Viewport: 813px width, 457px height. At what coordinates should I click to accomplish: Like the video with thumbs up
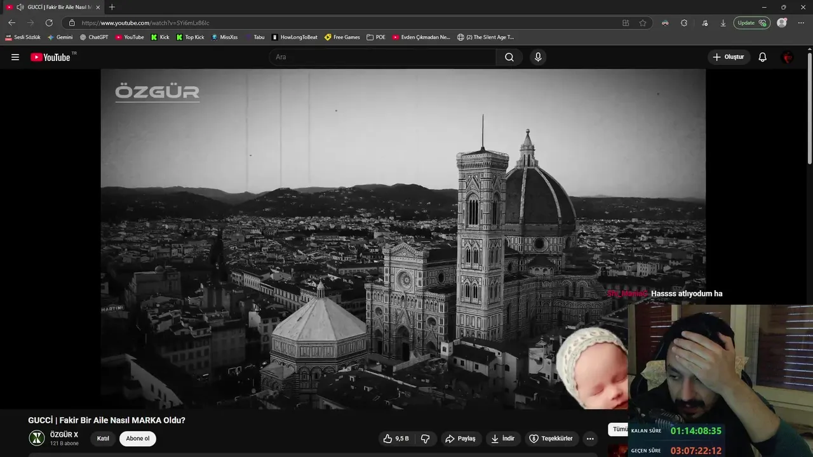[395, 439]
